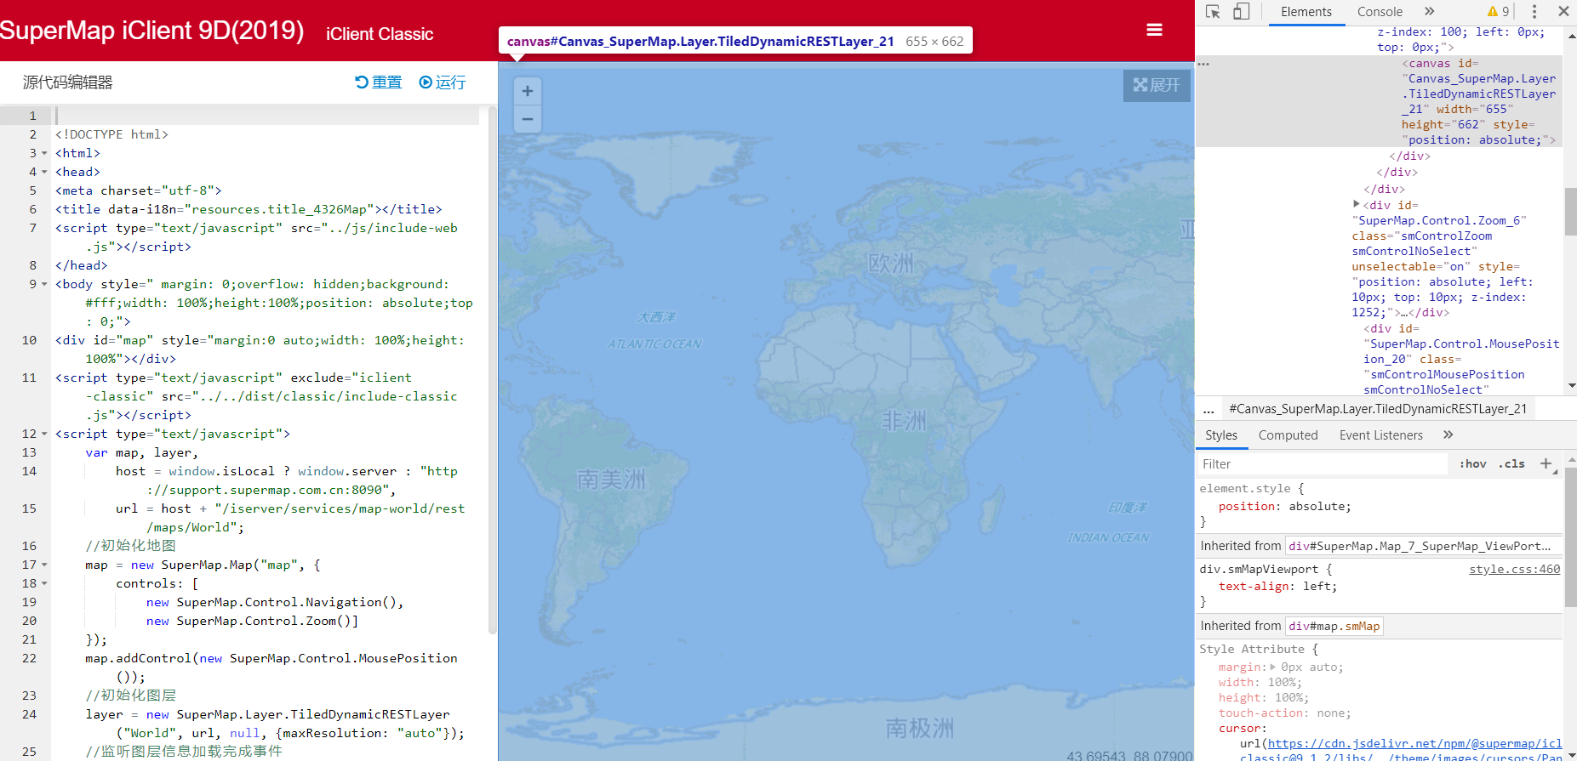This screenshot has width=1577, height=761.
Task: Select the Computed tab
Action: click(1288, 435)
